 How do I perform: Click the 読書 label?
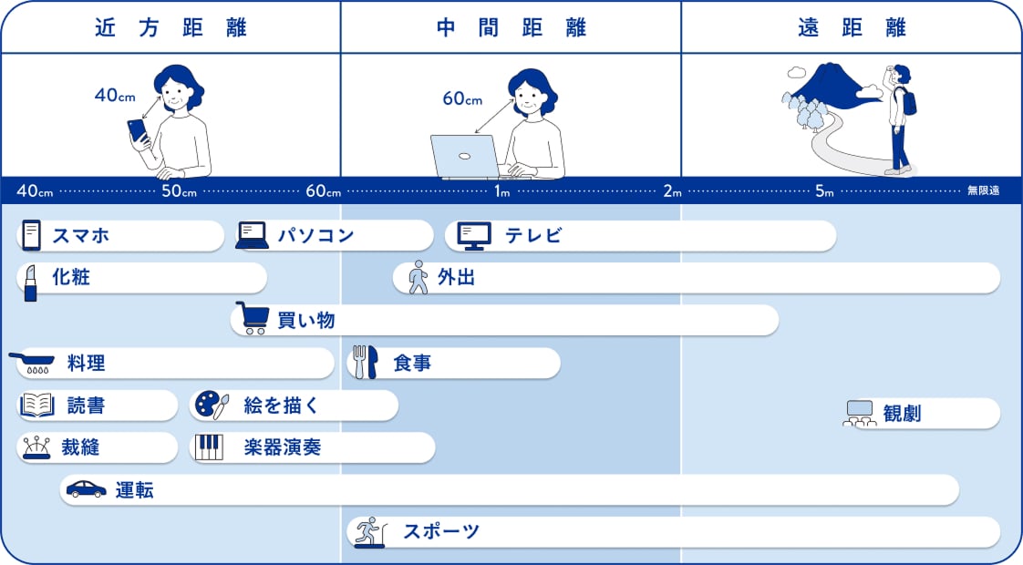pyautogui.click(x=86, y=406)
